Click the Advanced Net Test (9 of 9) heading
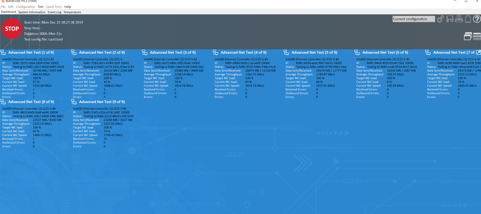 [x=102, y=102]
